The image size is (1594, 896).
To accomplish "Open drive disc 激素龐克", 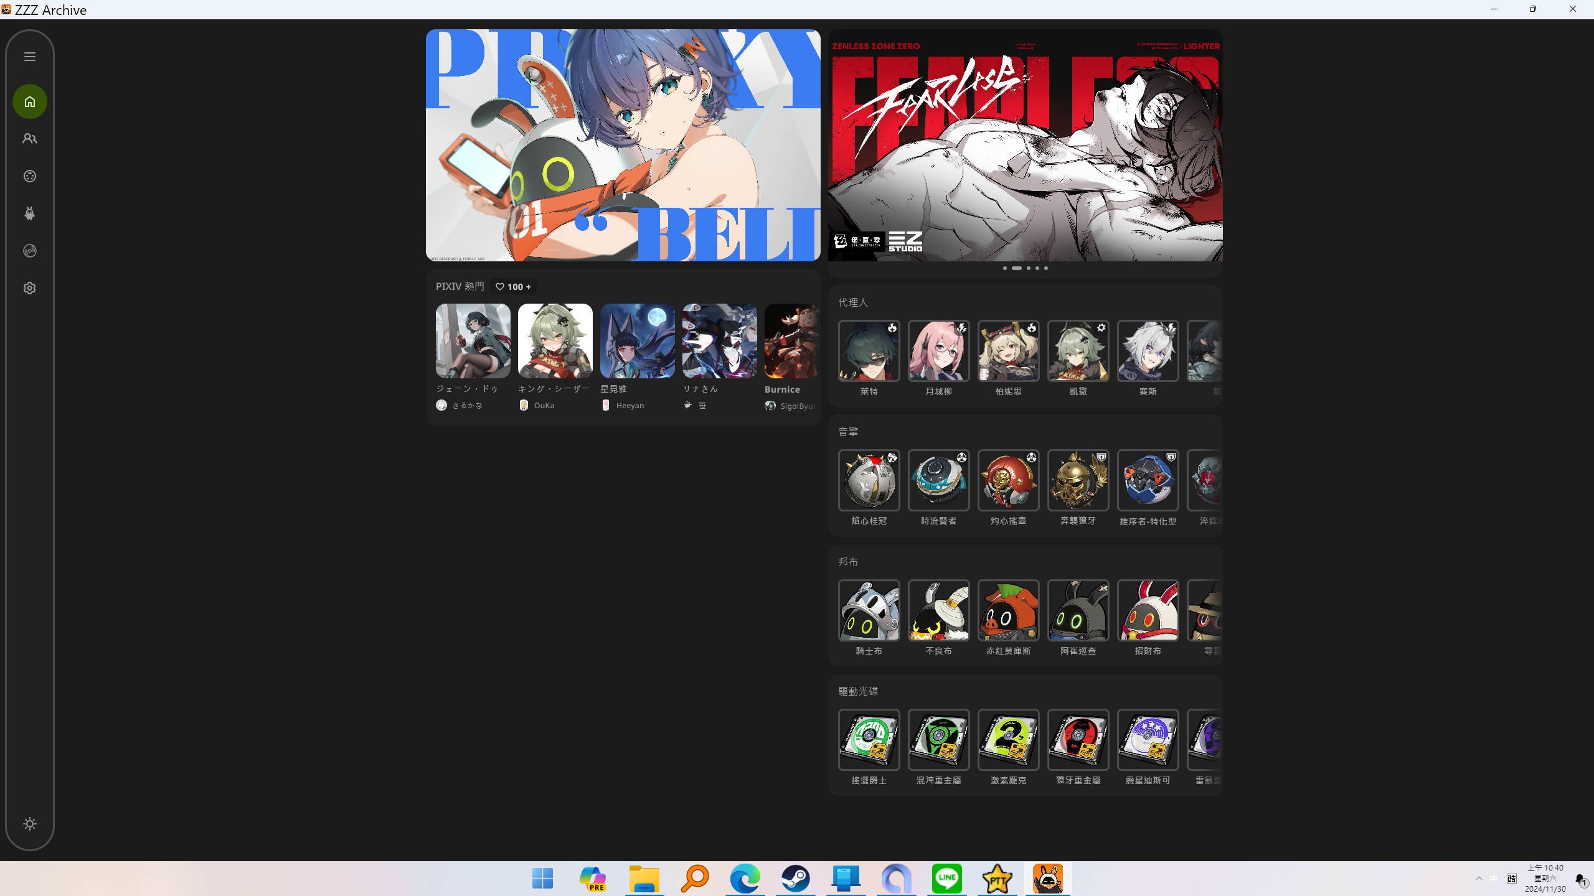I will [x=1009, y=740].
